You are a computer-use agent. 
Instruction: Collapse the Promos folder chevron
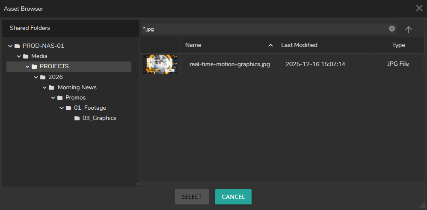[x=53, y=97]
